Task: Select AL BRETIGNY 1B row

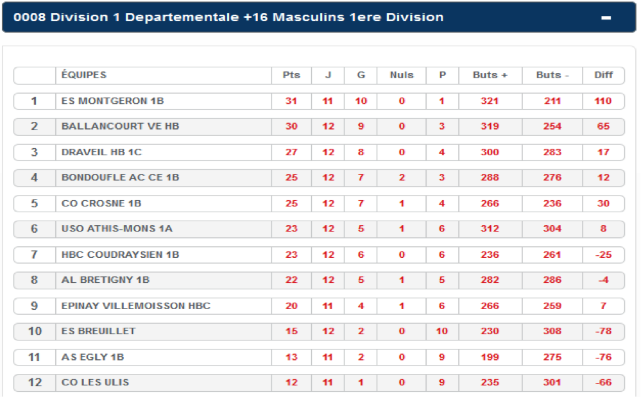Action: [319, 280]
